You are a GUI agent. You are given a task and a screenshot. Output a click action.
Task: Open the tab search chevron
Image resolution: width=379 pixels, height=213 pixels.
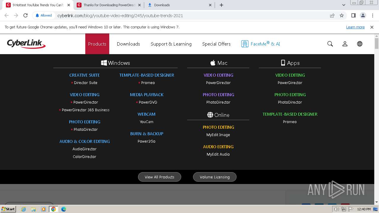(x=344, y=5)
